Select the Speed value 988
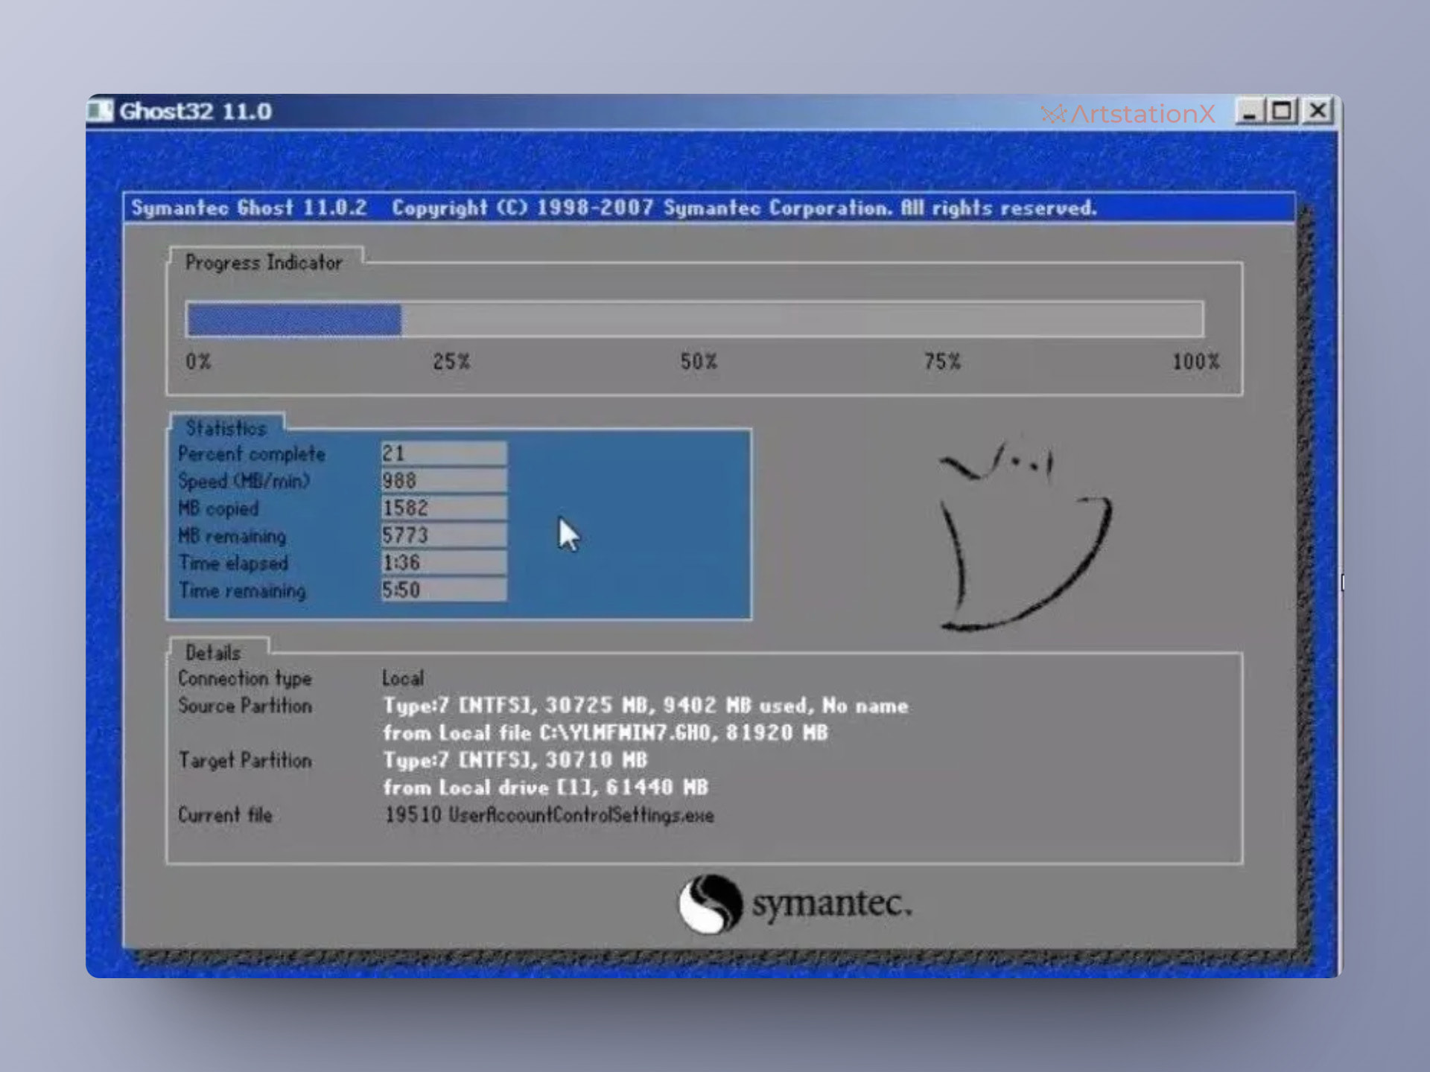The image size is (1430, 1072). (x=444, y=481)
